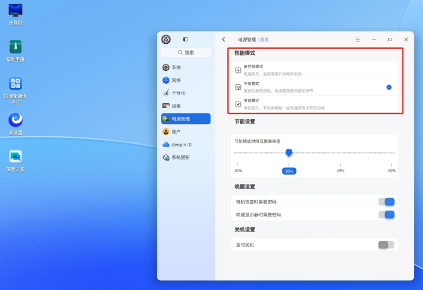The width and height of the screenshot is (423, 290).
Task: Minimize the control center window
Action: click(374, 39)
